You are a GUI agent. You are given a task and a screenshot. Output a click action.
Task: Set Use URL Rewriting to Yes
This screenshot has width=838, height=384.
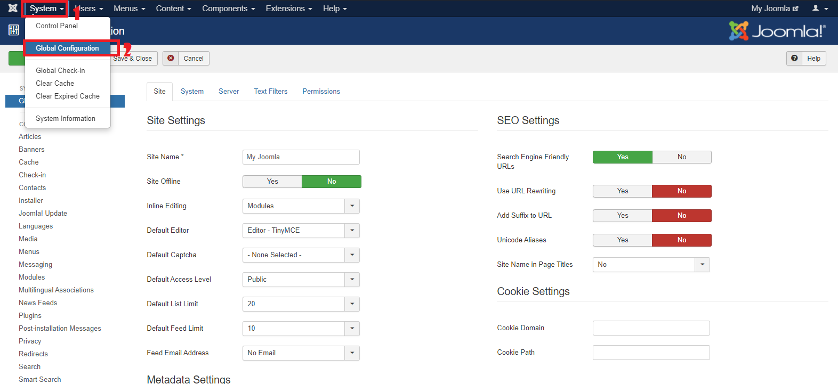pyautogui.click(x=623, y=191)
